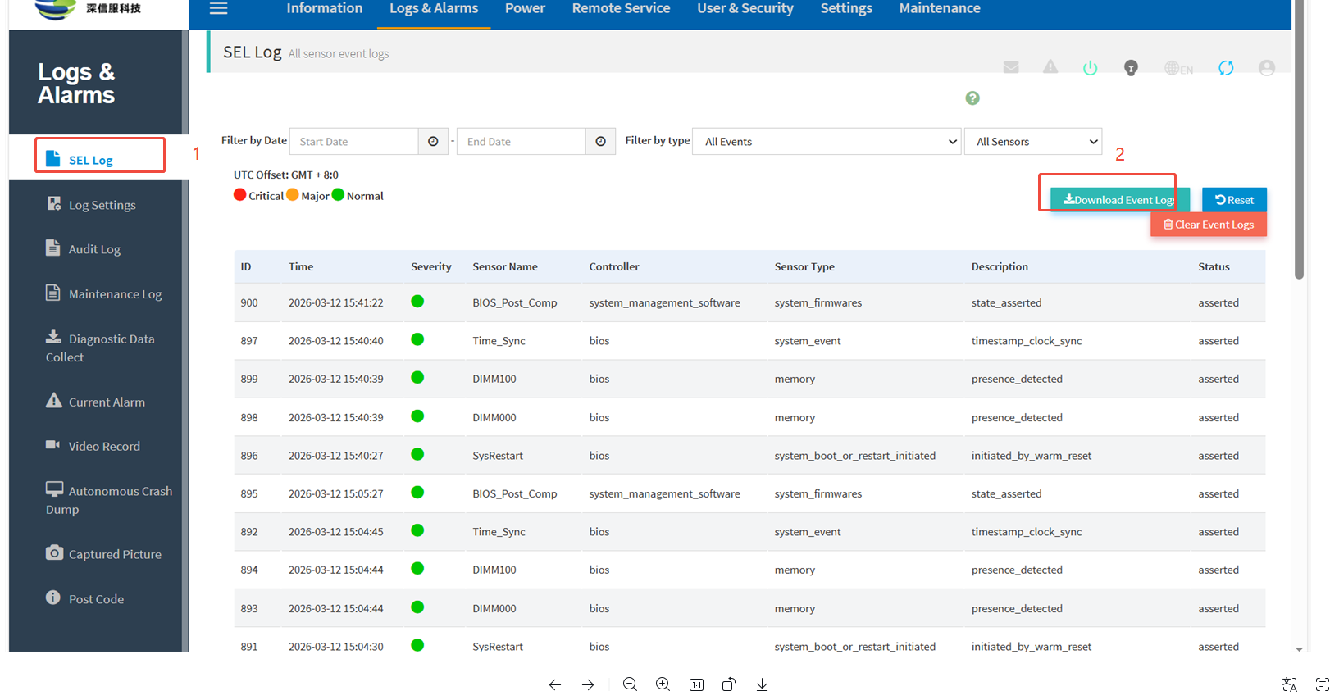The image size is (1330, 700).
Task: Open Audit Log in the sidebar
Action: point(94,249)
